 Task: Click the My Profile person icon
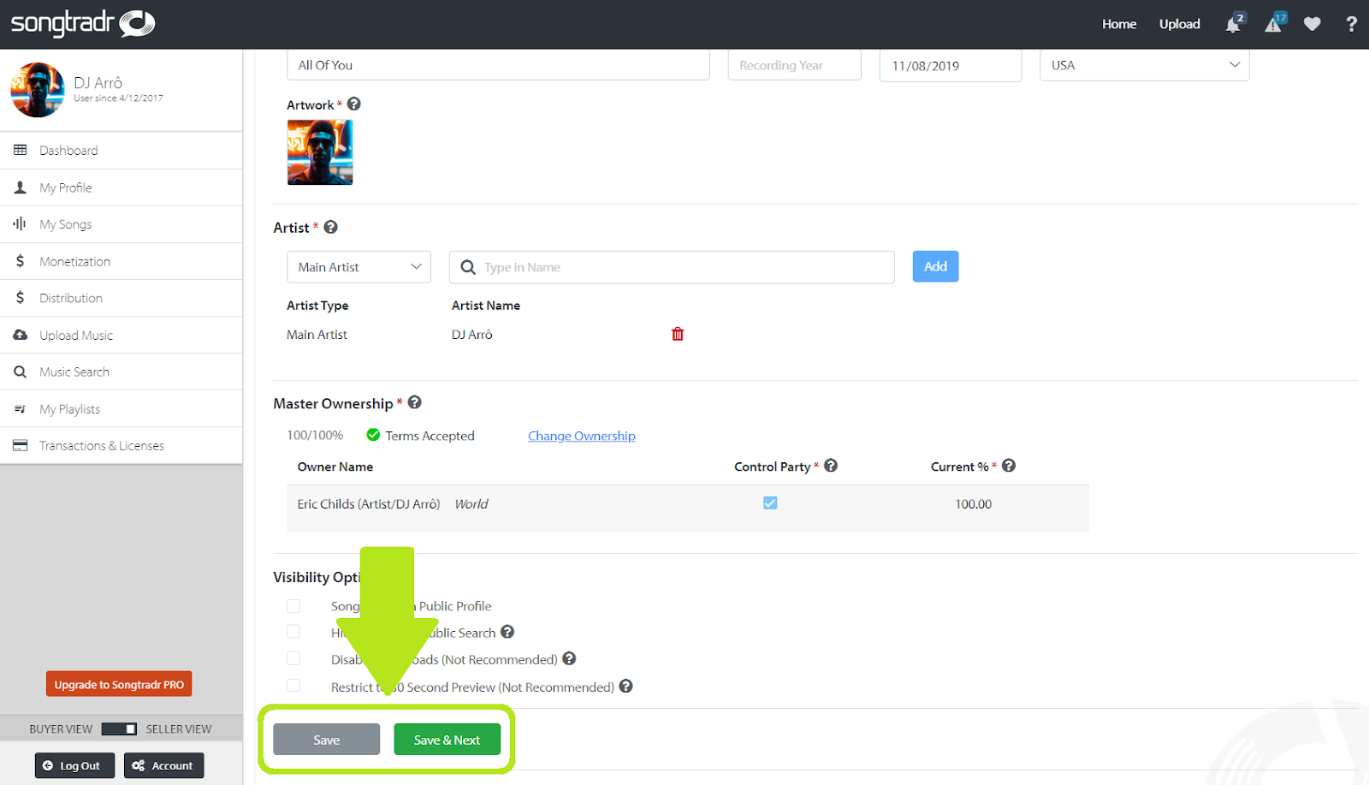(x=21, y=187)
